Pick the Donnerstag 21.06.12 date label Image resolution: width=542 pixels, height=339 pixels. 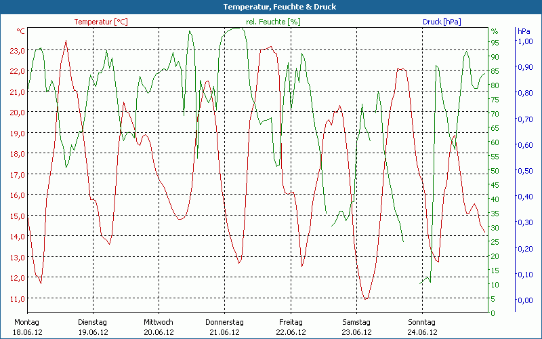point(224,327)
